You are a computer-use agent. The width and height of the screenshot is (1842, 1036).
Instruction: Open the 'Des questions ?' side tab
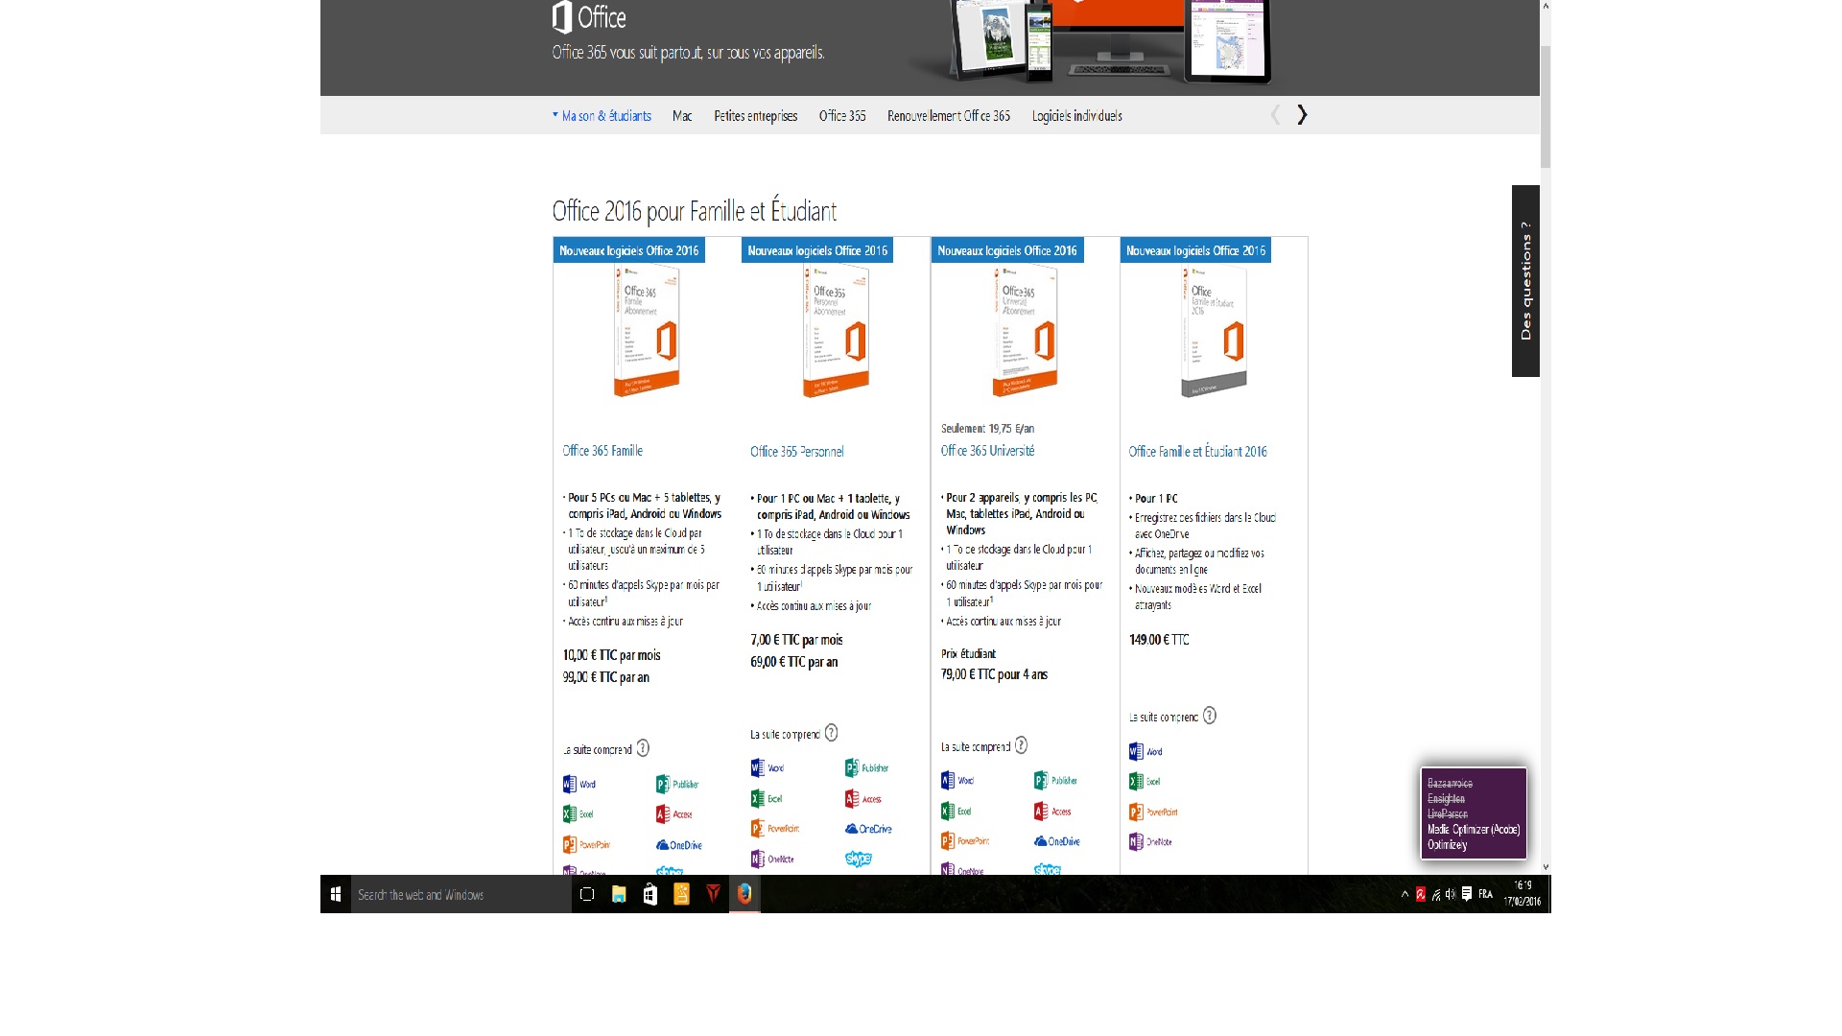click(x=1525, y=281)
